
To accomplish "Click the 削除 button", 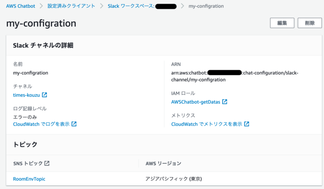I will click(x=310, y=23).
